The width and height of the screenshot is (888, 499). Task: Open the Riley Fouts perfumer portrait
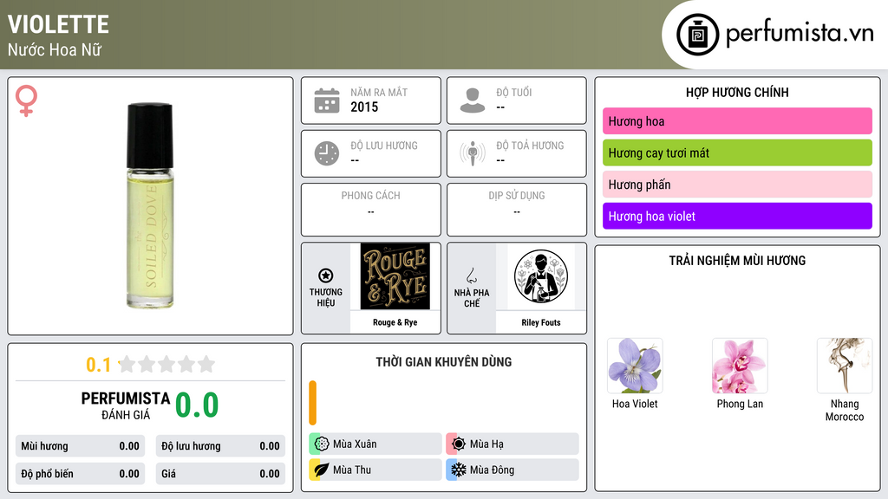pyautogui.click(x=541, y=276)
